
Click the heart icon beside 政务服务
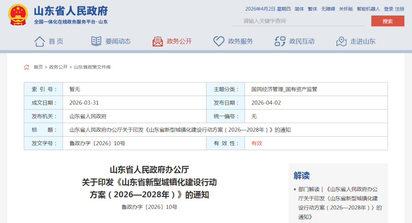tap(219, 41)
